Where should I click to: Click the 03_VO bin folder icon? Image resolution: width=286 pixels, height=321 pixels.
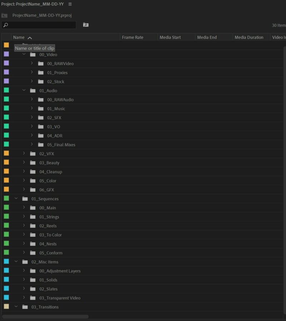(41, 126)
